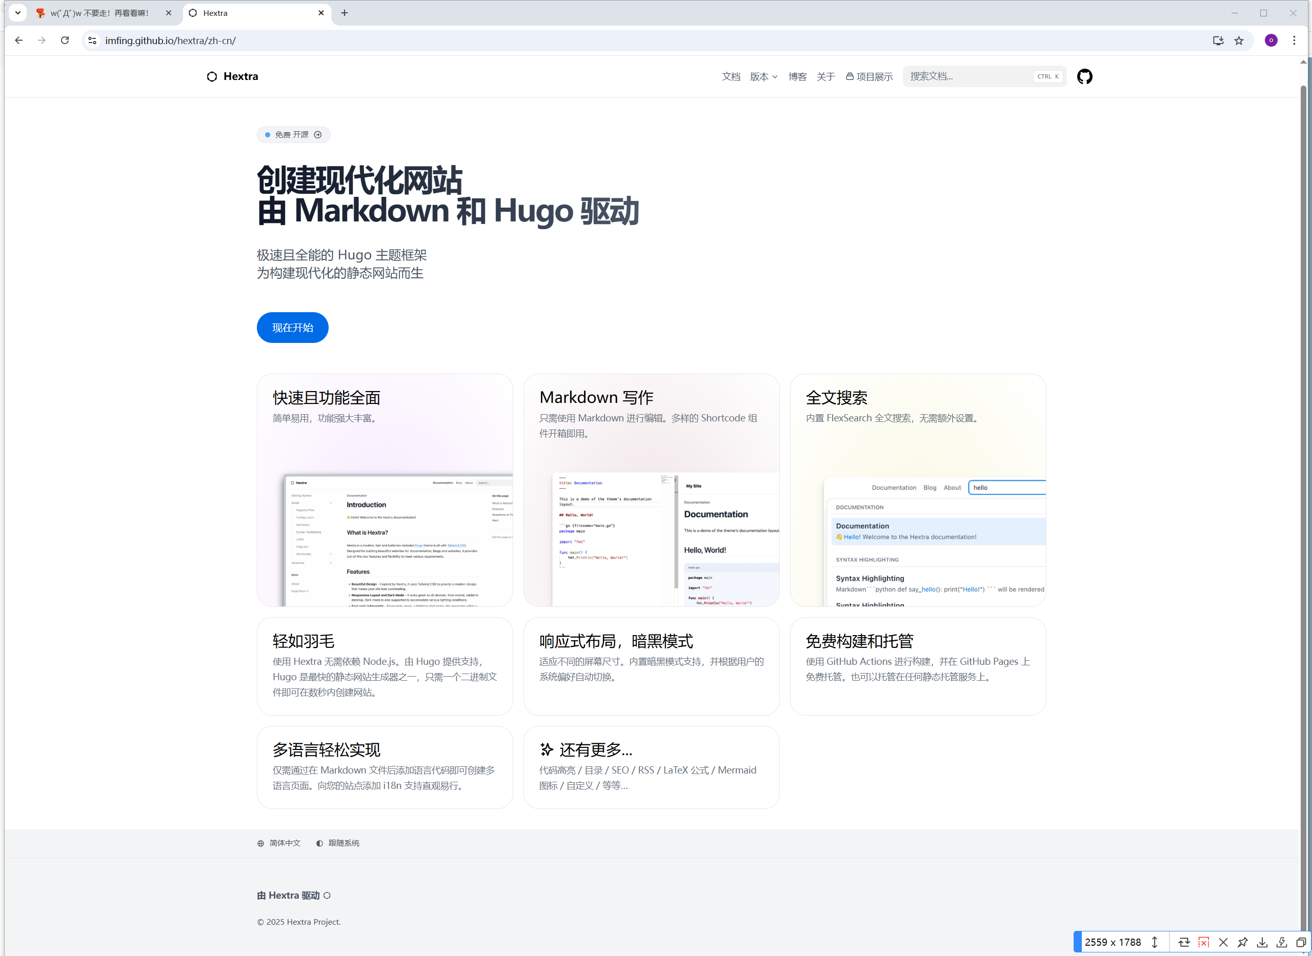Reload the page
Screen dimensions: 1312x956
[65, 40]
